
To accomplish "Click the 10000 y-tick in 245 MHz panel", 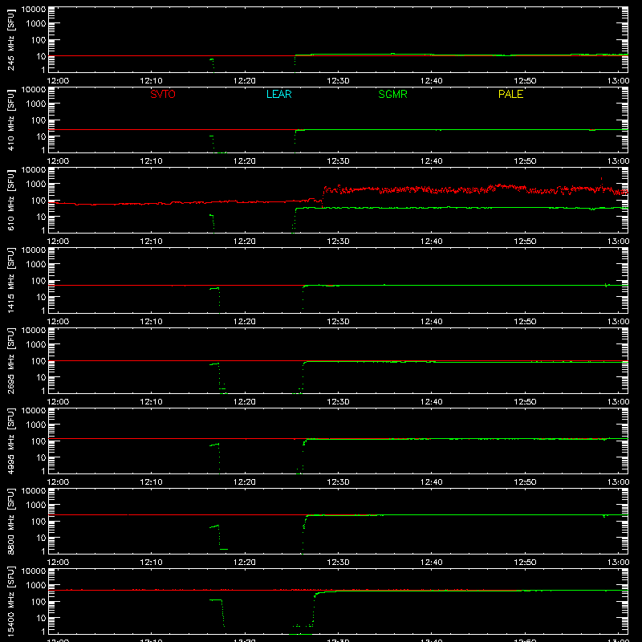I will coord(34,10).
